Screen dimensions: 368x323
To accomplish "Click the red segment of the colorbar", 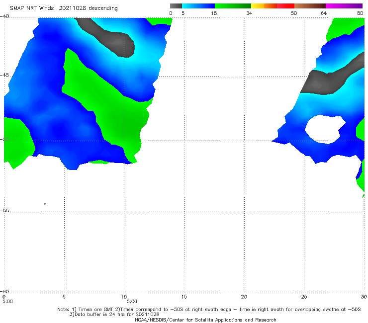I will tap(285, 6).
